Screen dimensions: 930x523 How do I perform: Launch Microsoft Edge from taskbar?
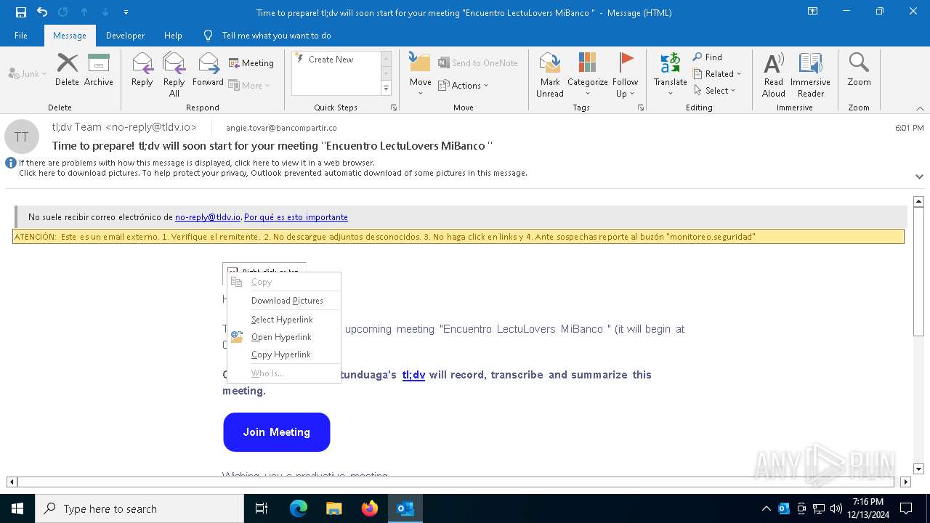299,508
